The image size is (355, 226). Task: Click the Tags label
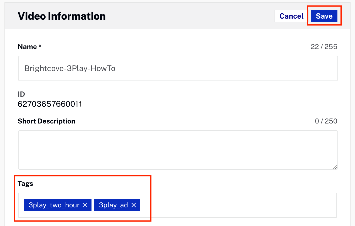click(25, 184)
